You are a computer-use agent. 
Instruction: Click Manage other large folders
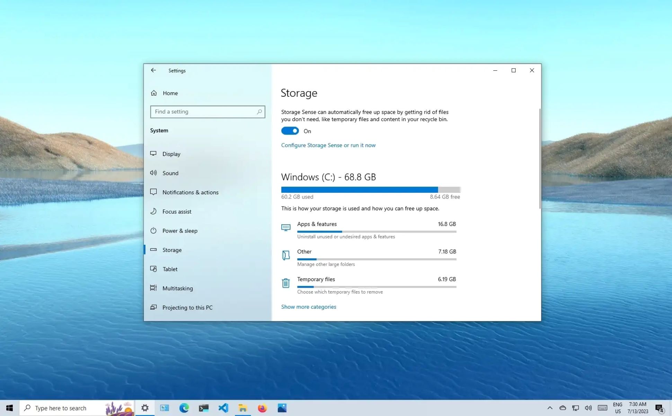pos(326,264)
